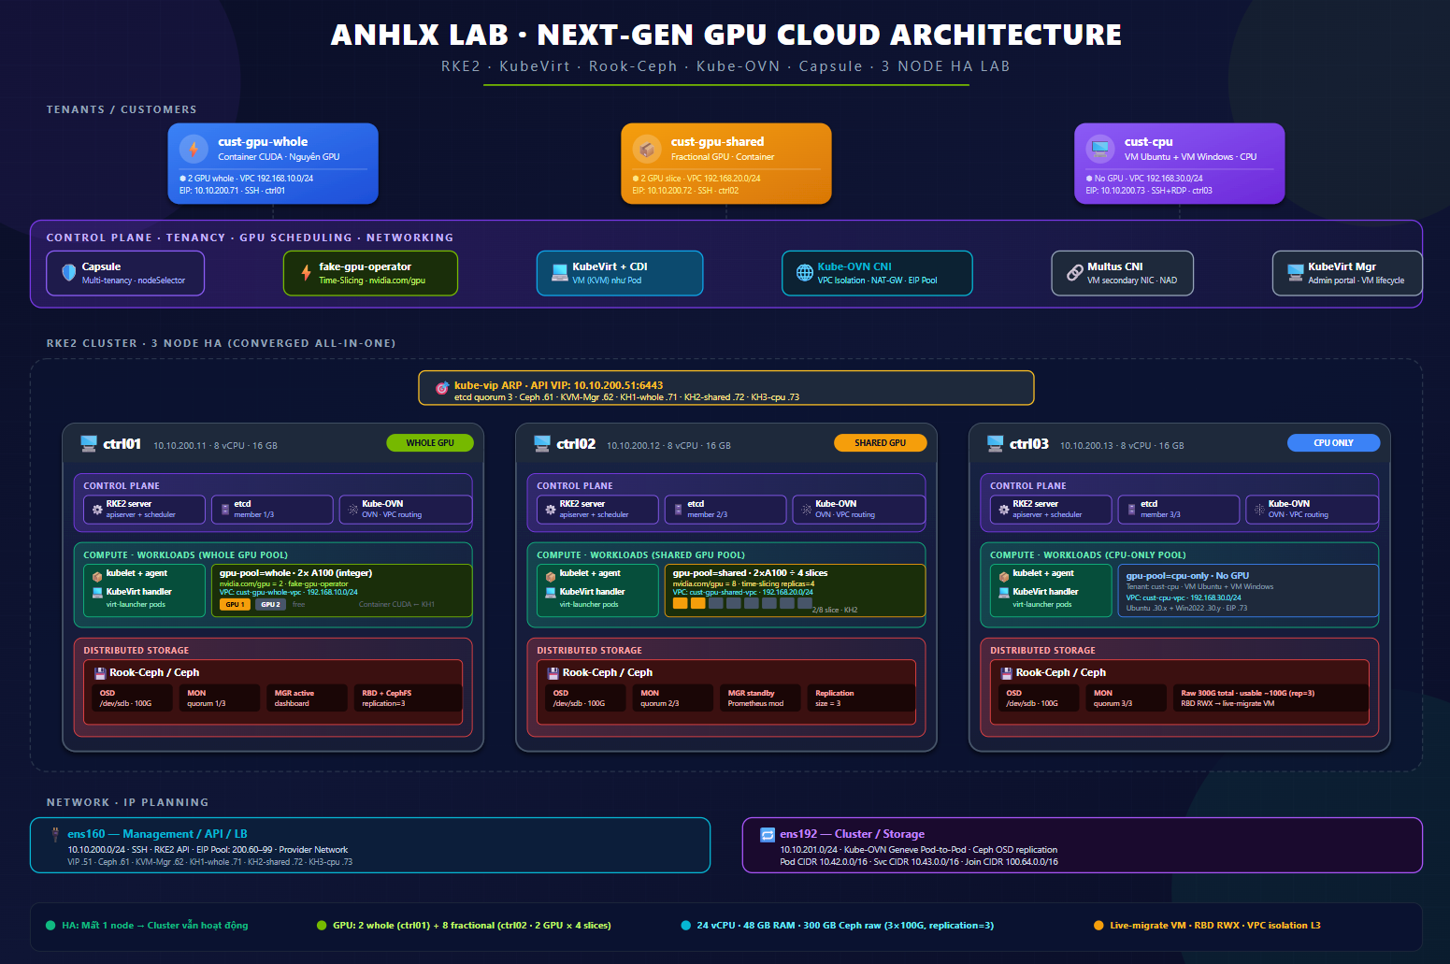Viewport: 1450px width, 964px height.
Task: Click 'ens160 — Management / API / LB' heading
Action: tap(157, 834)
